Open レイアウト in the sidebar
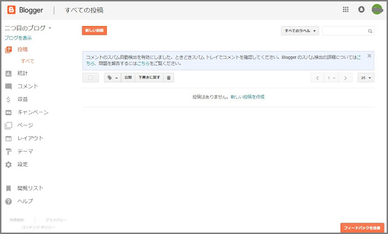Image resolution: width=388 pixels, height=234 pixels. click(x=30, y=138)
